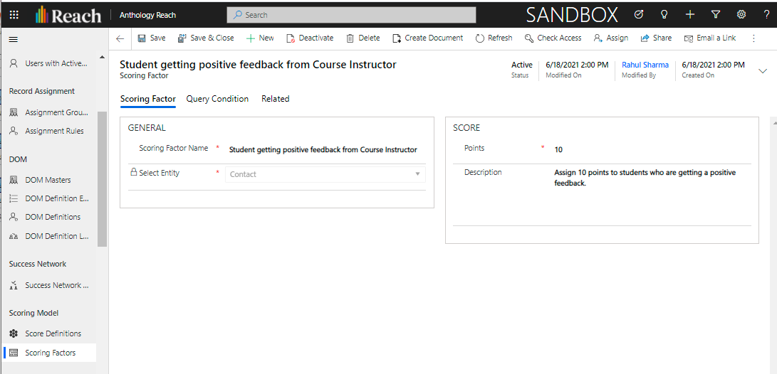Screen dimensions: 777x374
Task: Open the app launcher waffle icon
Action: coord(14,15)
